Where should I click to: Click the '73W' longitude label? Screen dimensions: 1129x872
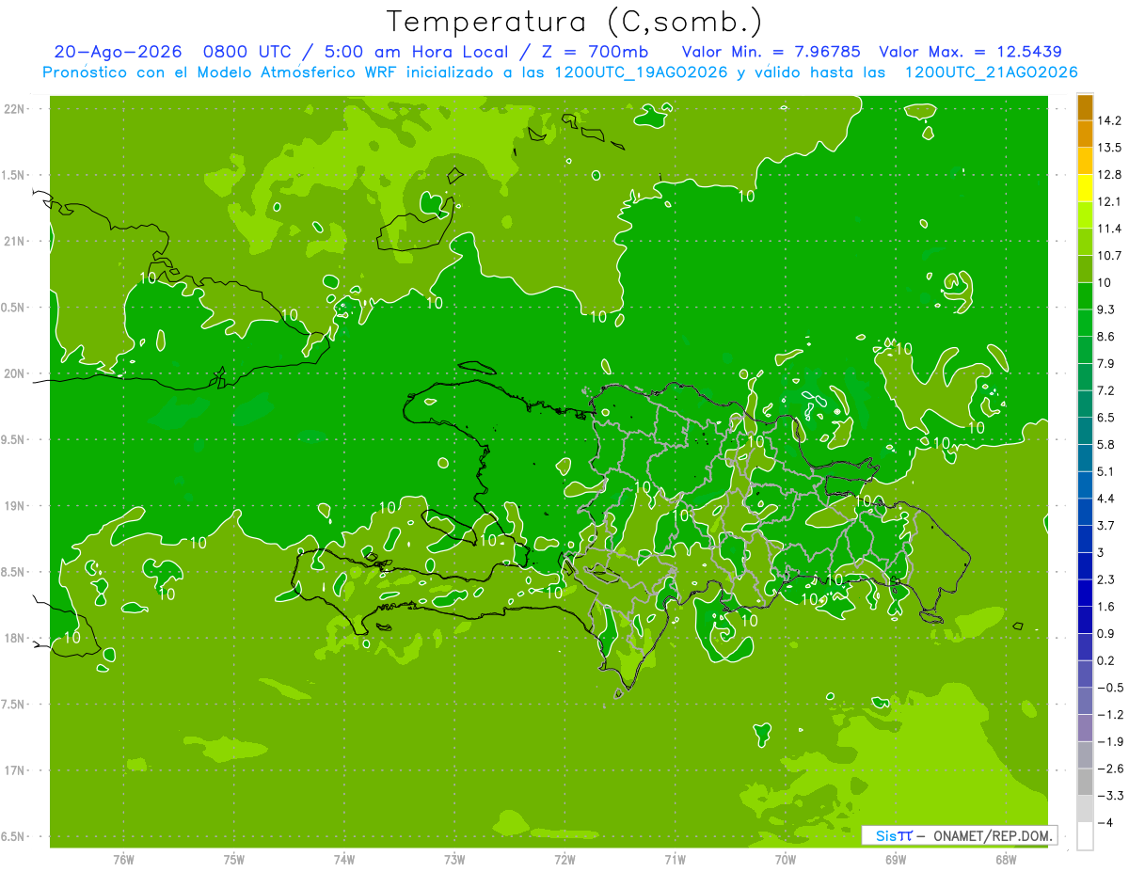pos(454,860)
